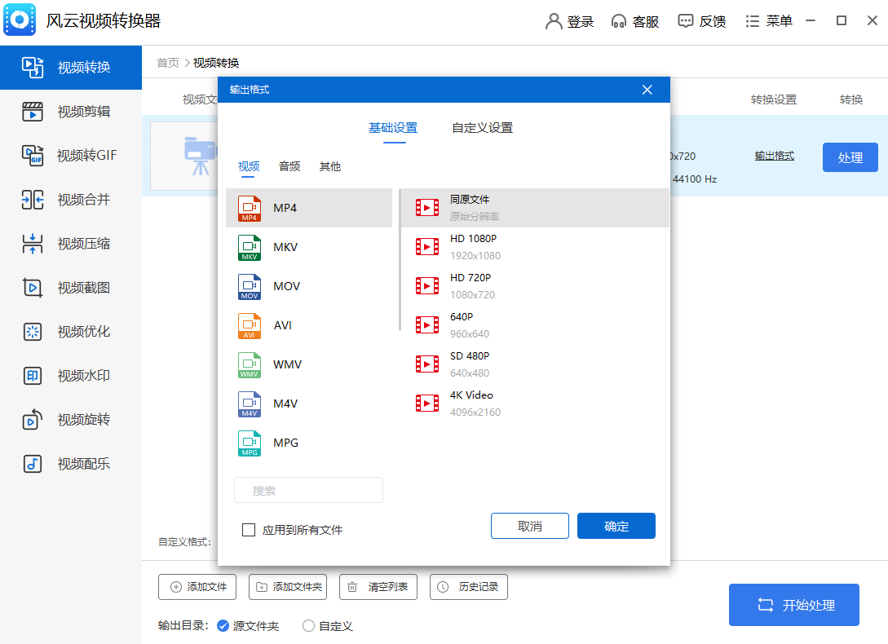Select the video watermark icon
The image size is (888, 644).
(x=33, y=376)
